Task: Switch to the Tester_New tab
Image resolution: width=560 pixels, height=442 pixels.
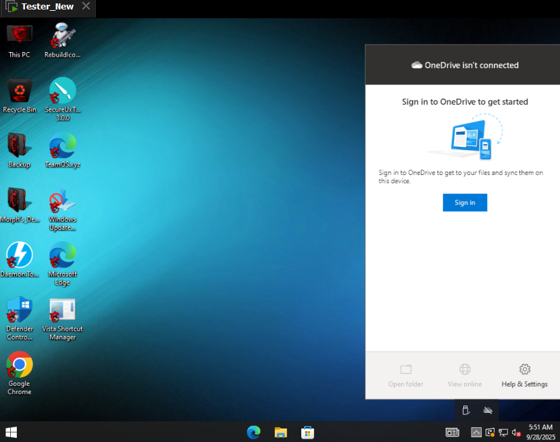Action: pos(47,7)
